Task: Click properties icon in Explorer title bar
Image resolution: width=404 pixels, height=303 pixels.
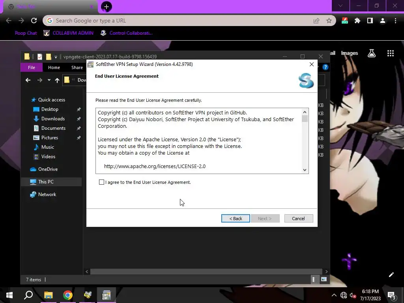Action: coord(40,57)
